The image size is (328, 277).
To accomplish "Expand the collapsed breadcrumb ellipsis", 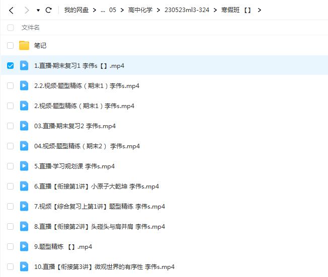I will 103,10.
